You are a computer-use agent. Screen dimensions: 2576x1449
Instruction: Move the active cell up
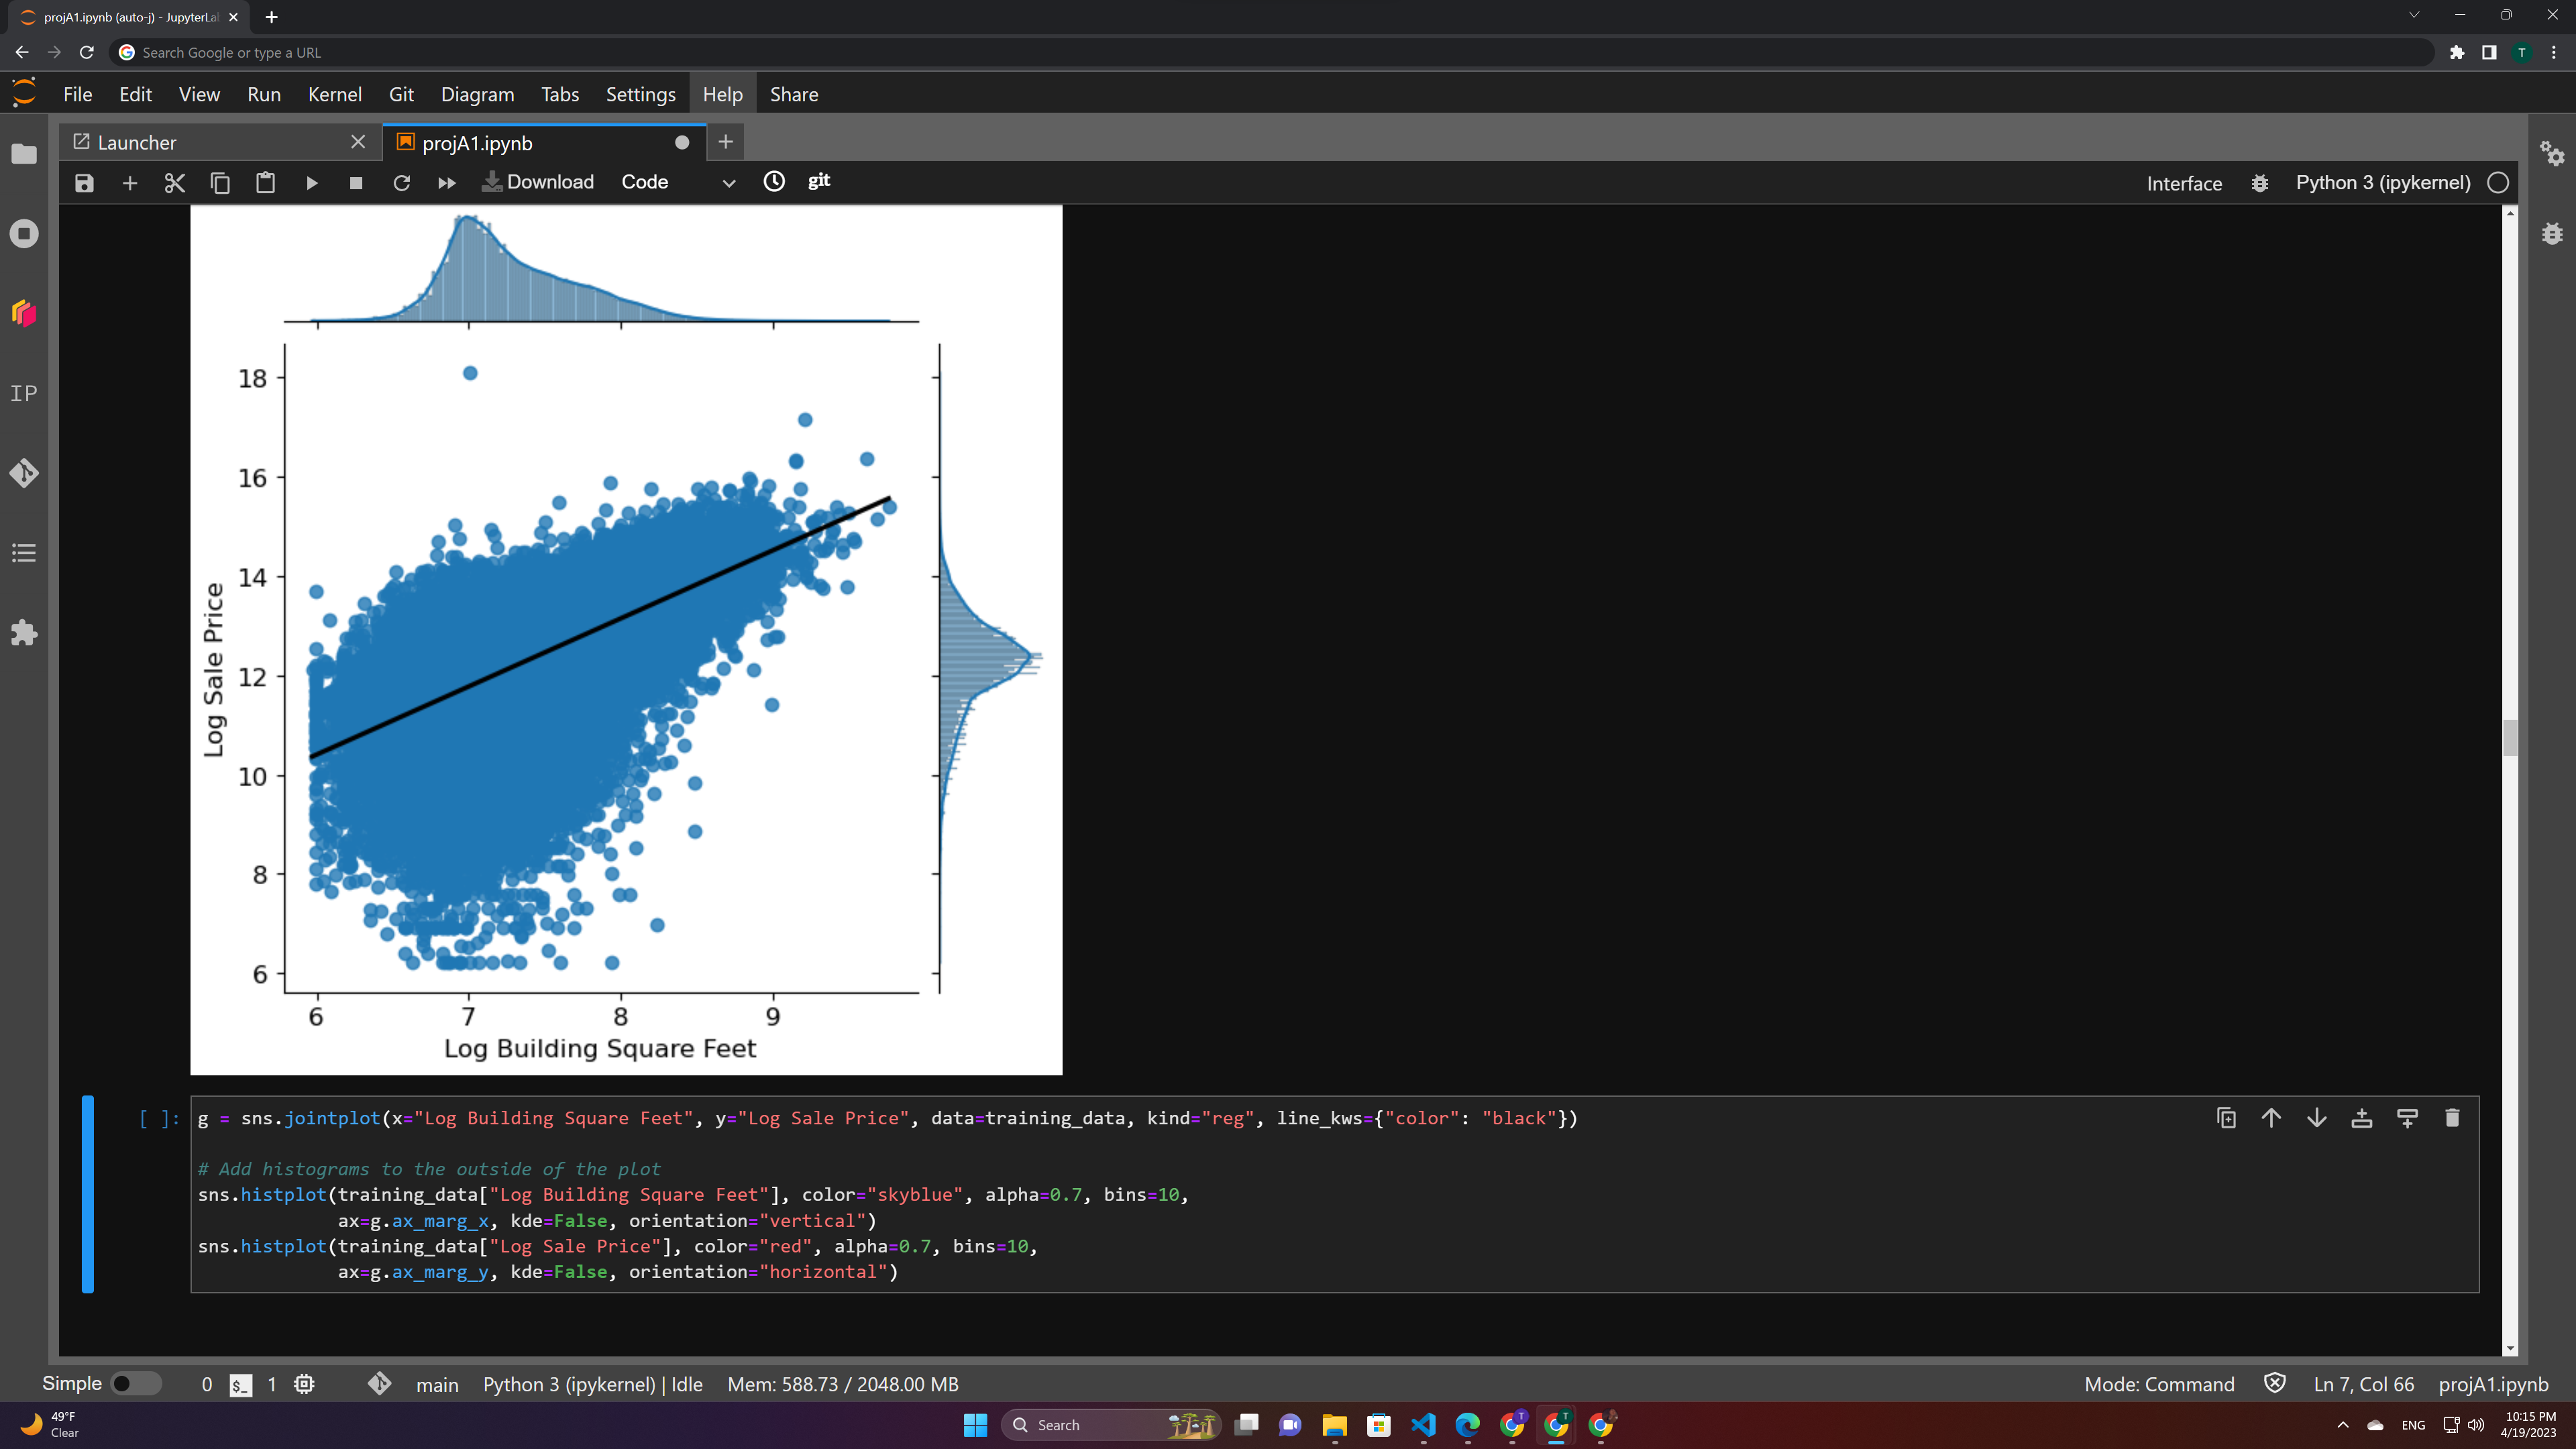2271,1118
